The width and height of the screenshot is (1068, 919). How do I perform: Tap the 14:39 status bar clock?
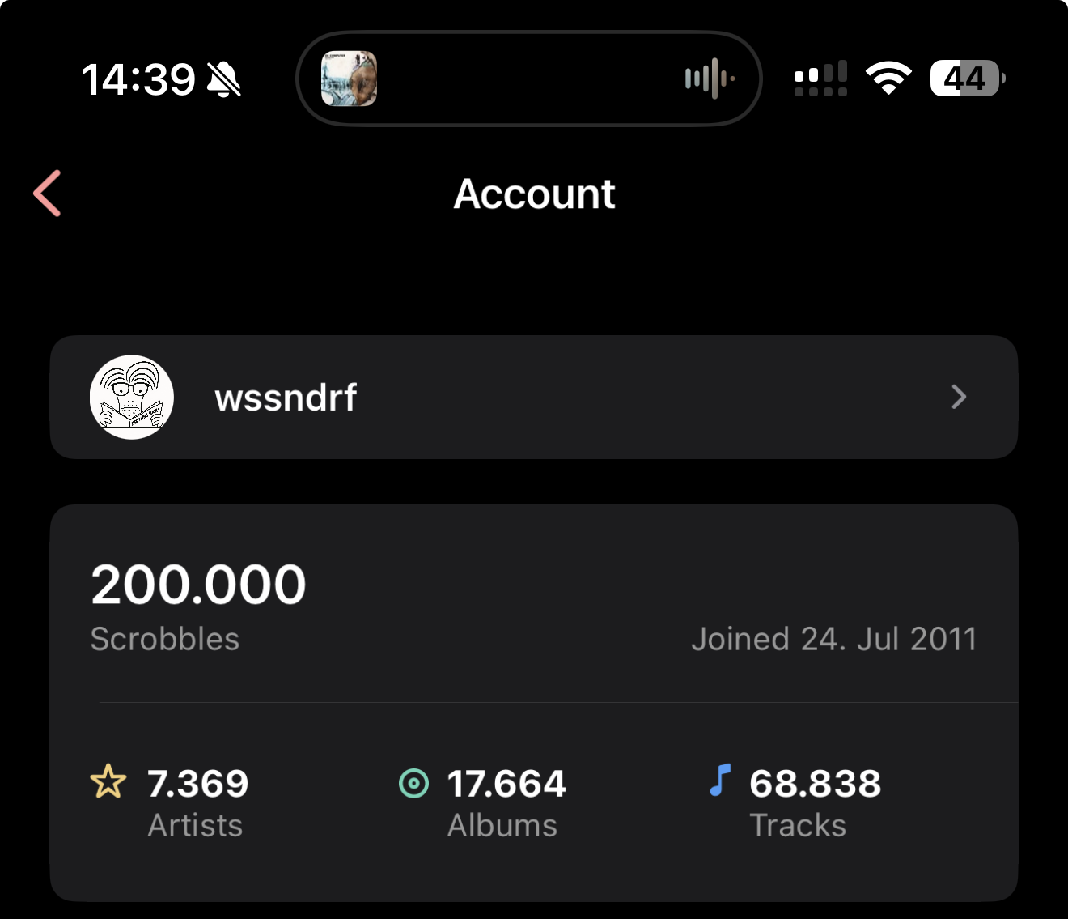138,79
